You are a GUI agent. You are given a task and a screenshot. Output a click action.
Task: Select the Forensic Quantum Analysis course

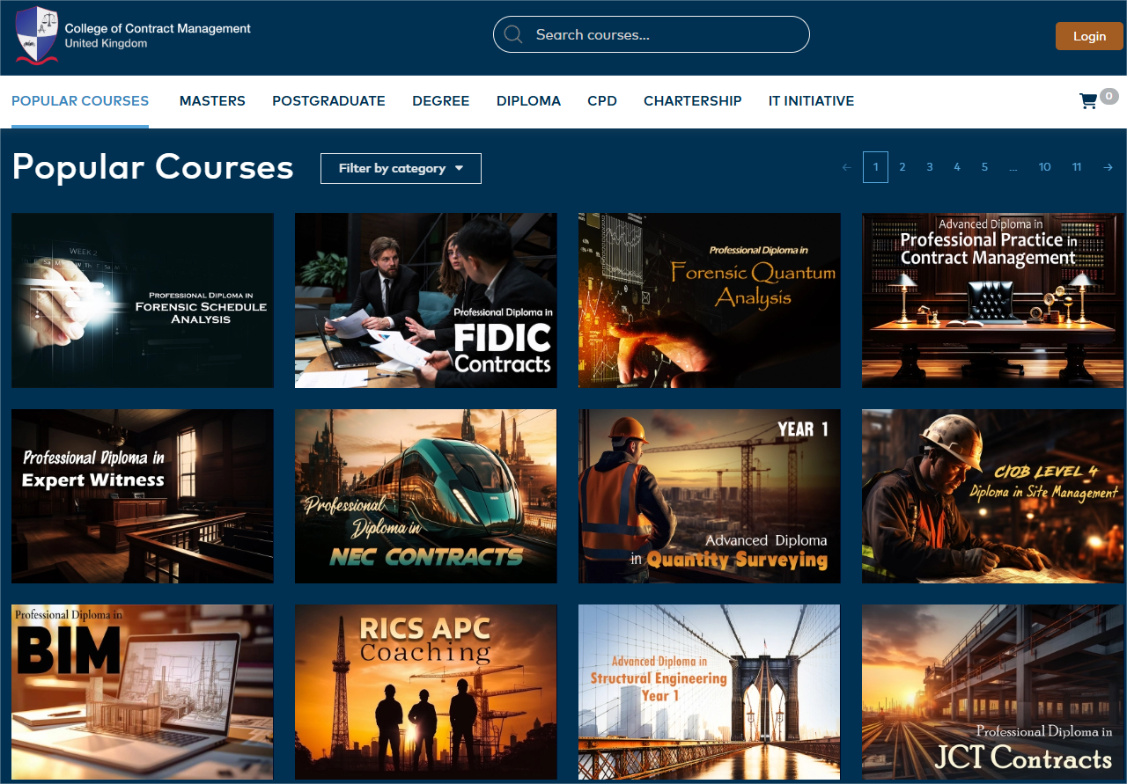click(x=709, y=300)
